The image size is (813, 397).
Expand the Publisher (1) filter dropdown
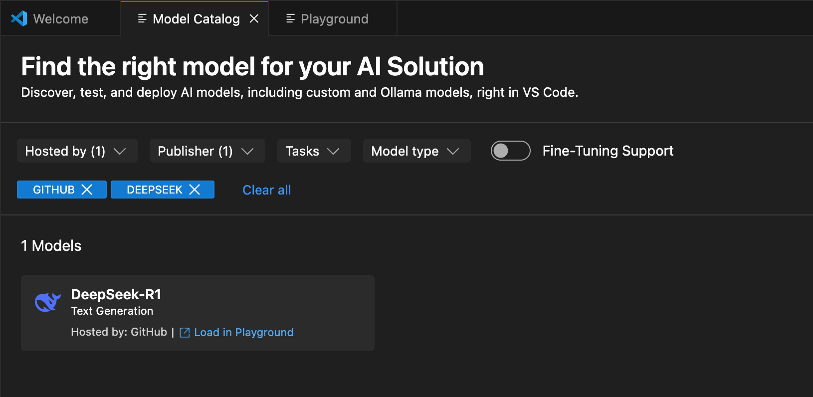[x=207, y=151]
